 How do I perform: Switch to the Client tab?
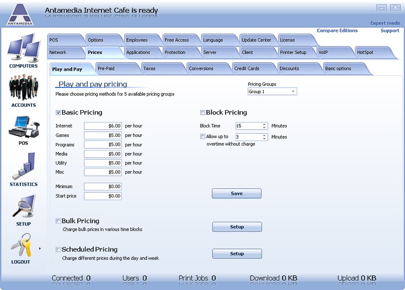click(257, 52)
